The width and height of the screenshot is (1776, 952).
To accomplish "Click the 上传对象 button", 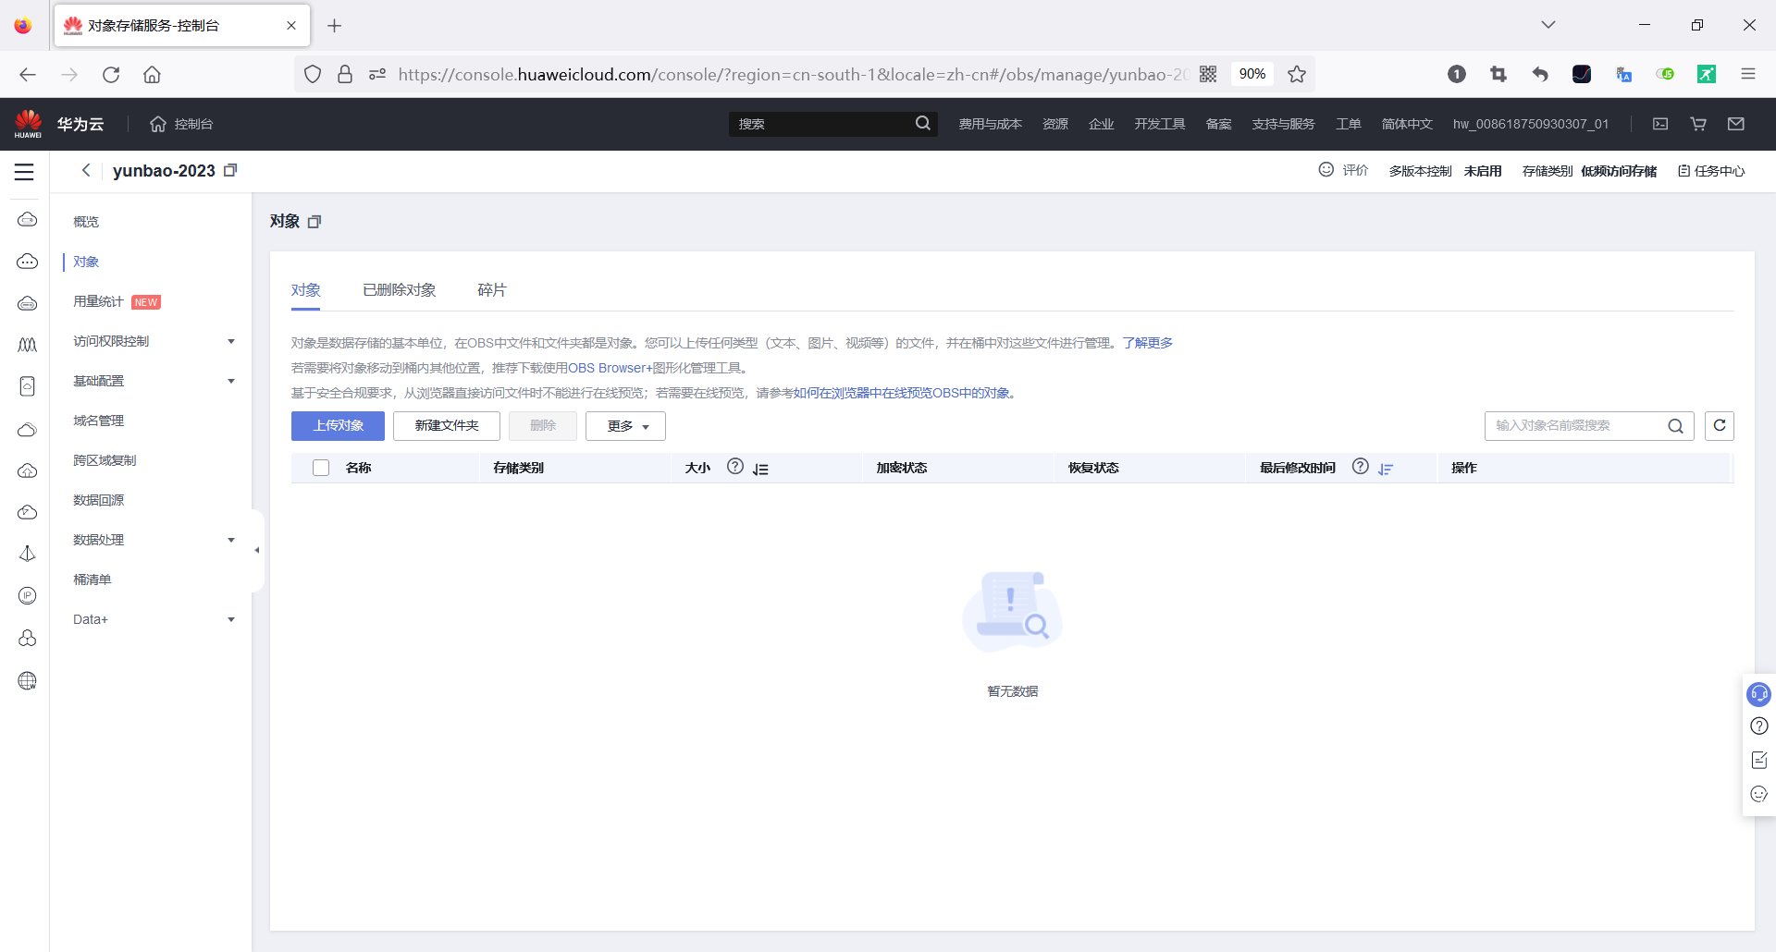I will [x=337, y=426].
